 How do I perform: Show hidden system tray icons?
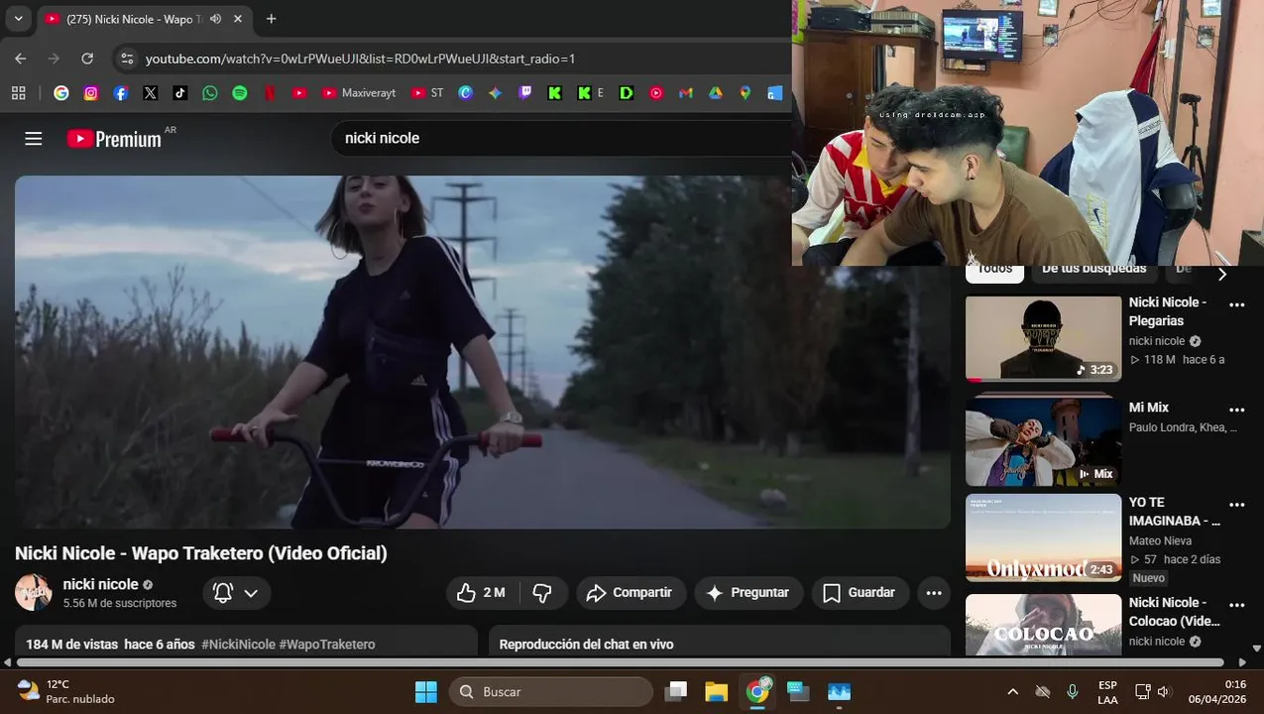[1012, 691]
